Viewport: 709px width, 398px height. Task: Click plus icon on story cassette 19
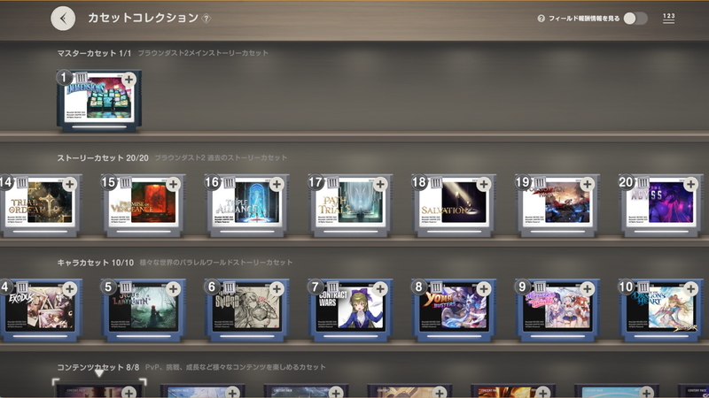click(x=588, y=184)
